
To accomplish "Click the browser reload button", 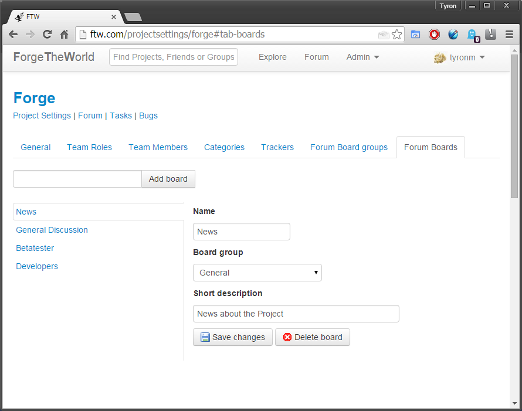I will coord(47,35).
